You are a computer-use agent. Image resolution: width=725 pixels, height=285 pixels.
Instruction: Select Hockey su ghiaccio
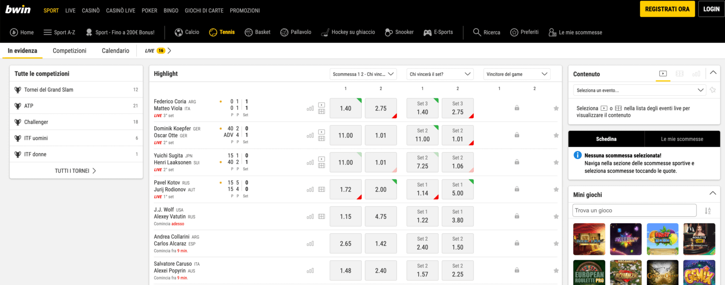348,33
